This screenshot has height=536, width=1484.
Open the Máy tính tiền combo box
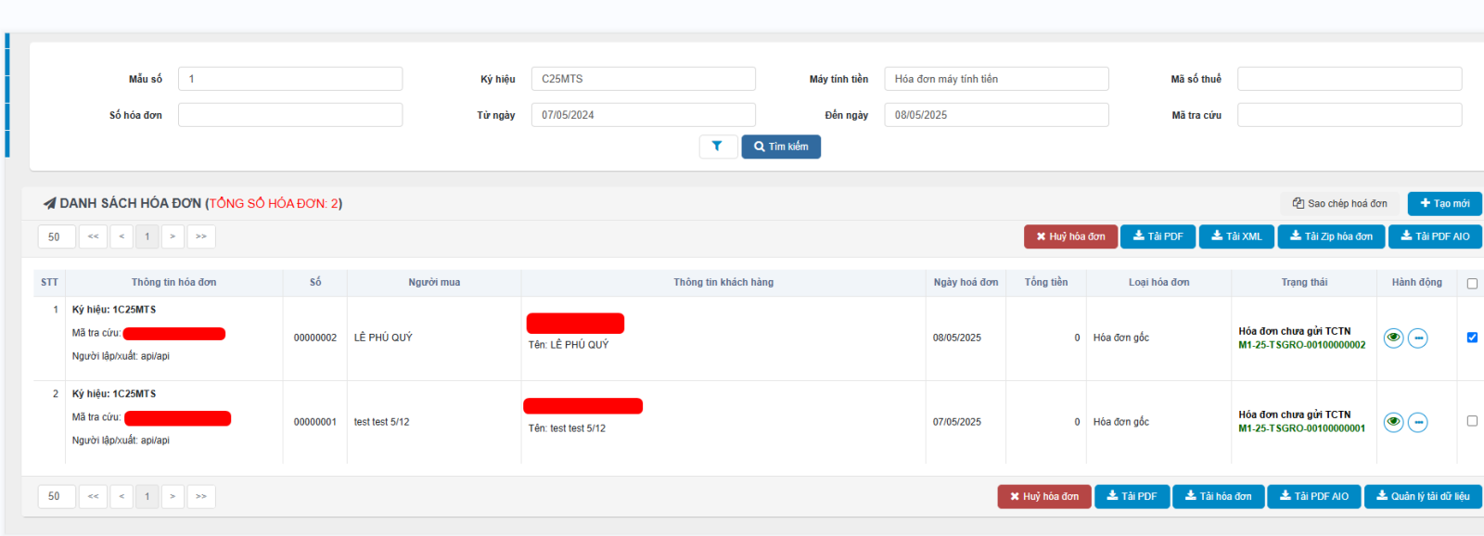pyautogui.click(x=995, y=79)
